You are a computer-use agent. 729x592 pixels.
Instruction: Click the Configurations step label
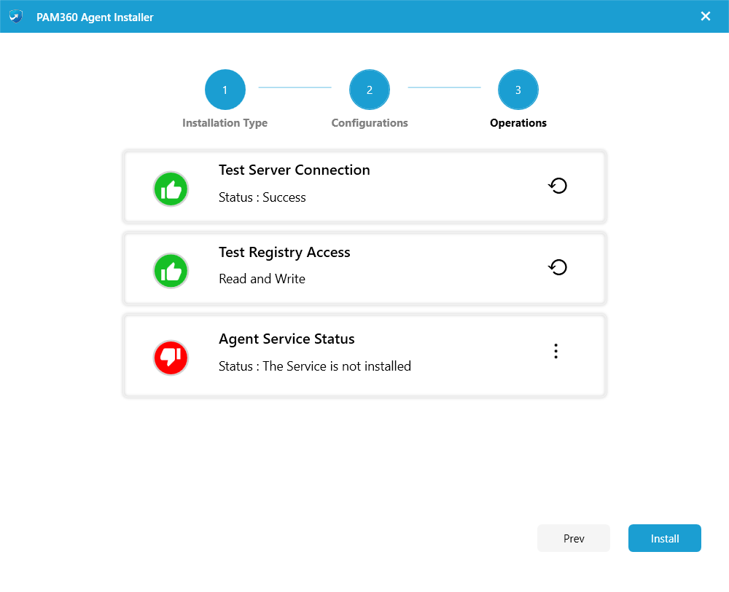(370, 123)
